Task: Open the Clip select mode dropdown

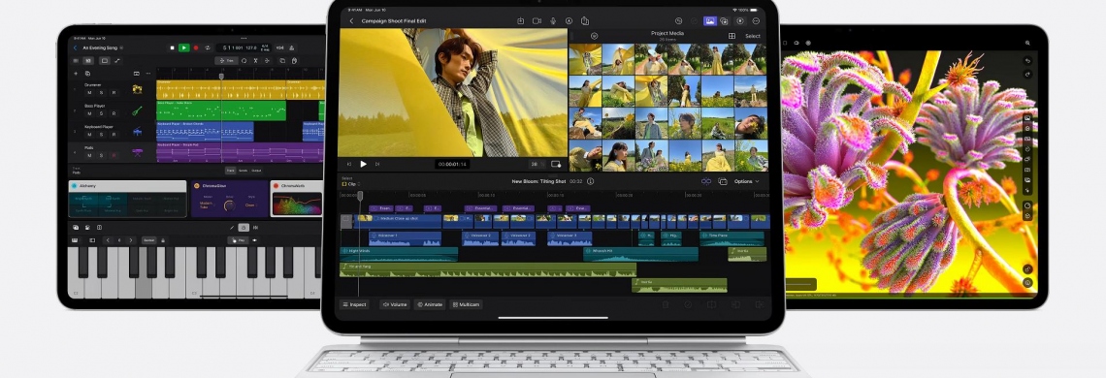Action: pos(350,184)
